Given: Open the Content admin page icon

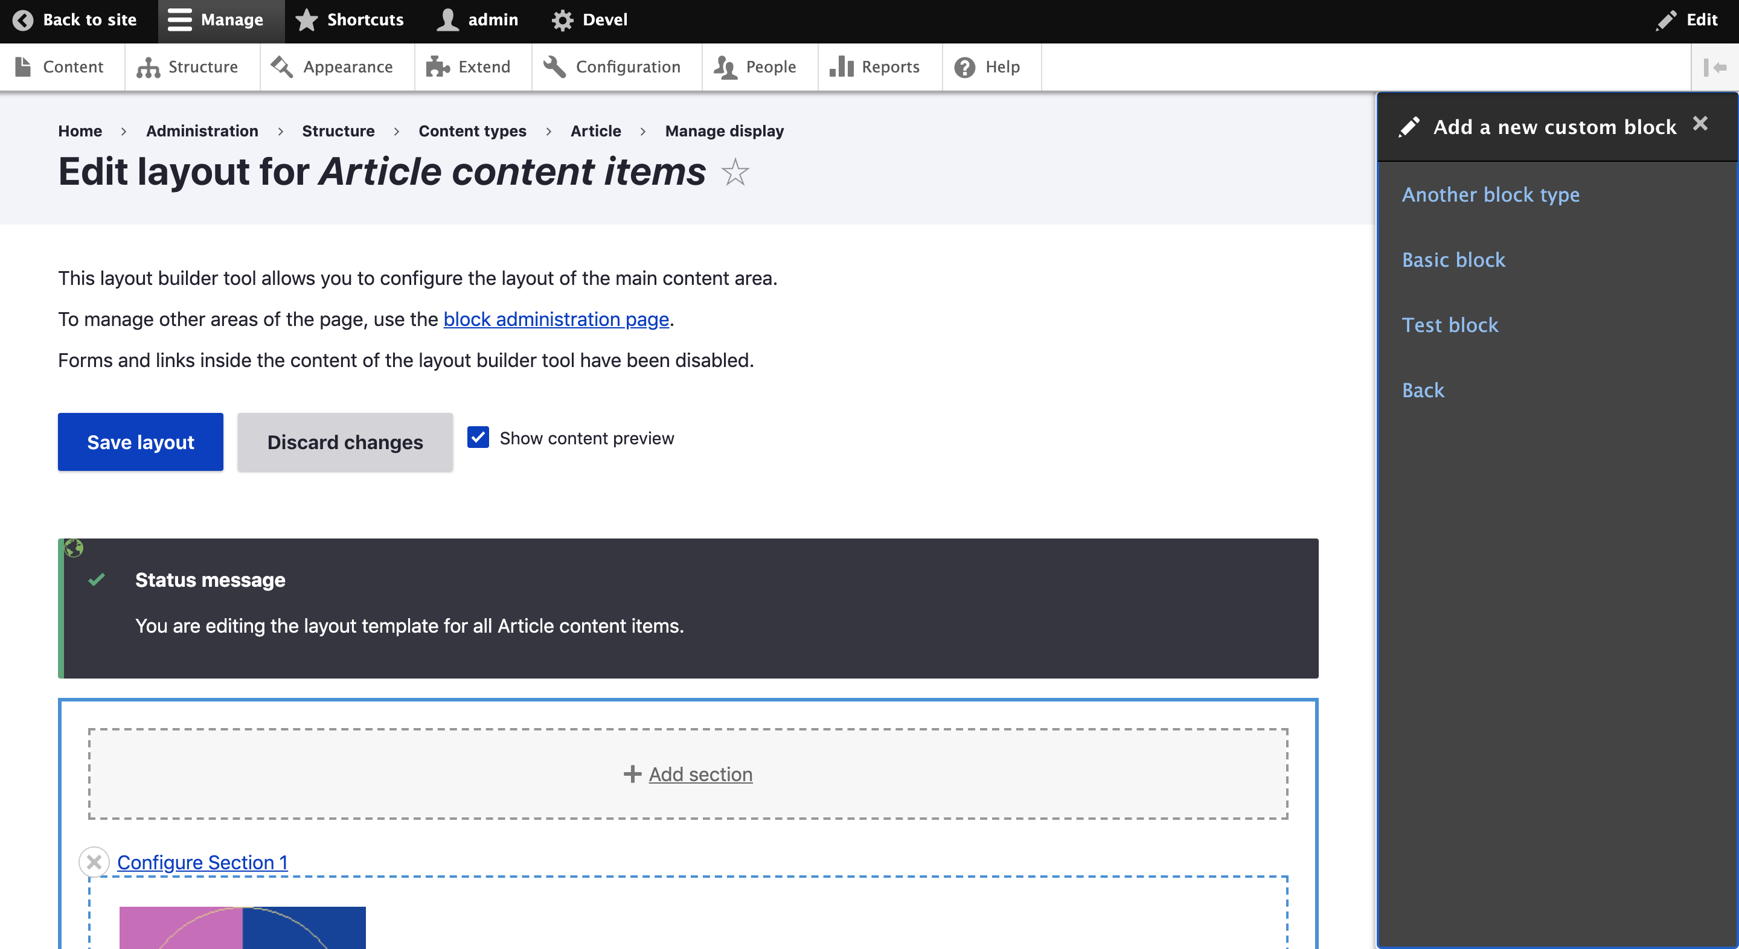Looking at the screenshot, I should 24,66.
